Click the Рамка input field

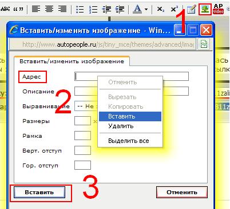coord(82,136)
